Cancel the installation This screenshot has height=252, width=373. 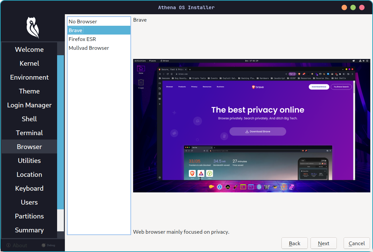coord(356,243)
